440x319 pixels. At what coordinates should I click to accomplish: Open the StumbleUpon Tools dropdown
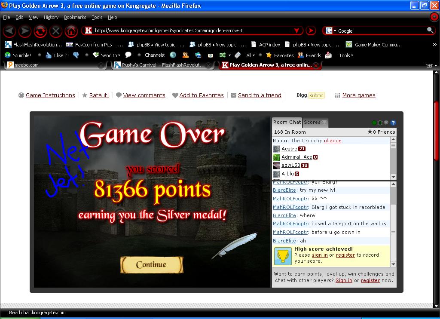346,55
